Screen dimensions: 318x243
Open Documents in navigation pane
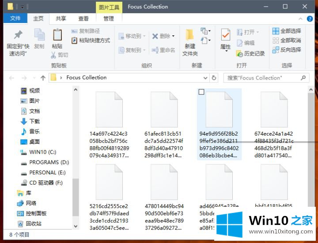tap(30, 111)
